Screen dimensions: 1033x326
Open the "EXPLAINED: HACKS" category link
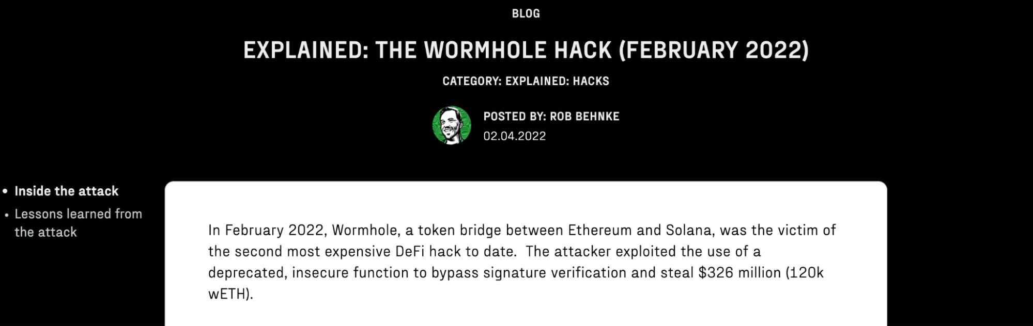click(557, 81)
